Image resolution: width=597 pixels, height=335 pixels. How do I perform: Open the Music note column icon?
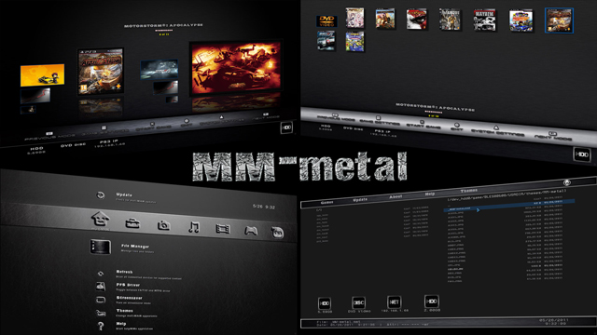(x=193, y=227)
